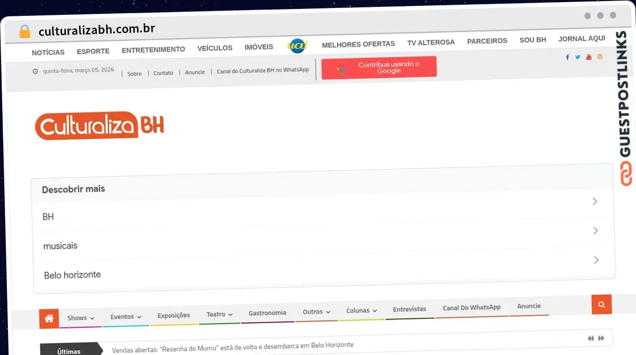Open the Sobre link

pyautogui.click(x=135, y=74)
